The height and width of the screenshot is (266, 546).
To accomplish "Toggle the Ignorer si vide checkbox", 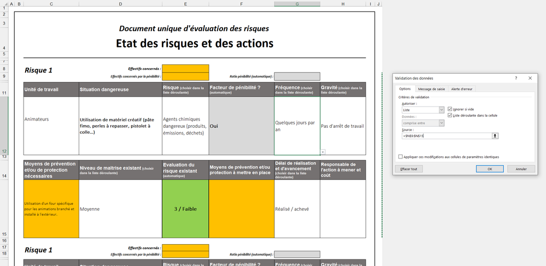I will point(450,109).
